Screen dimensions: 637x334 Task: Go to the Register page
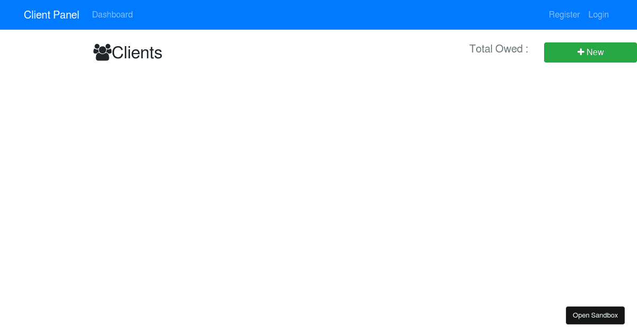pyautogui.click(x=564, y=15)
